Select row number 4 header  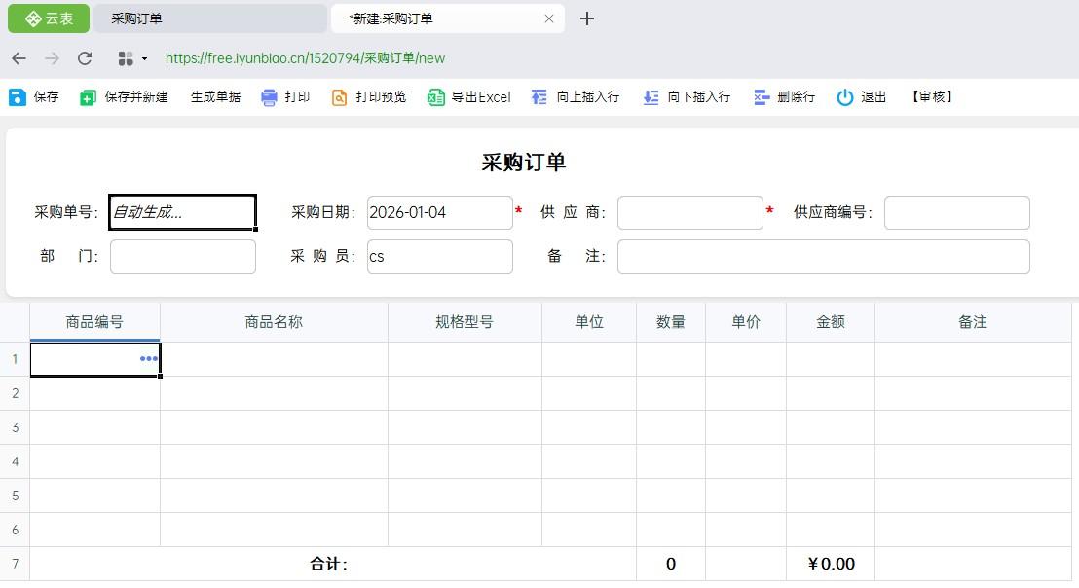15,461
